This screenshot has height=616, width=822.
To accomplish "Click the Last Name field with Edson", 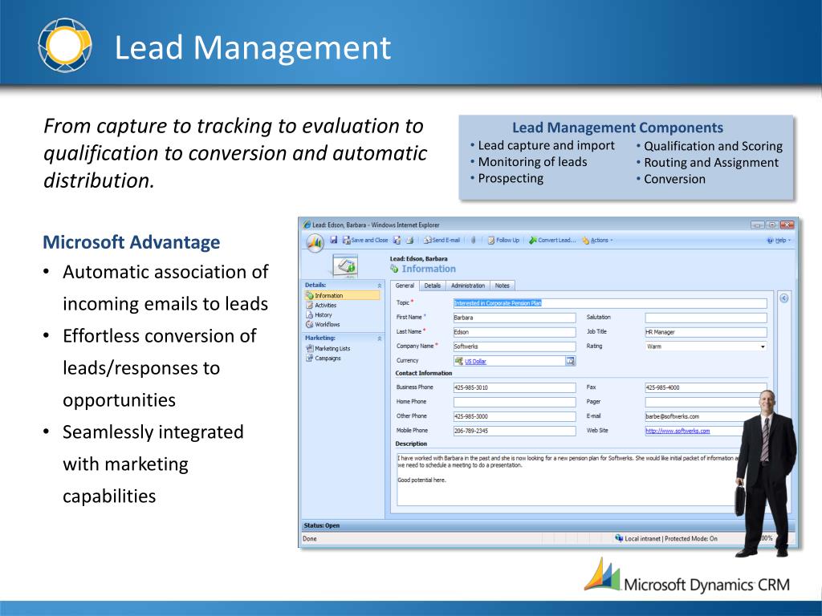I will tap(515, 332).
